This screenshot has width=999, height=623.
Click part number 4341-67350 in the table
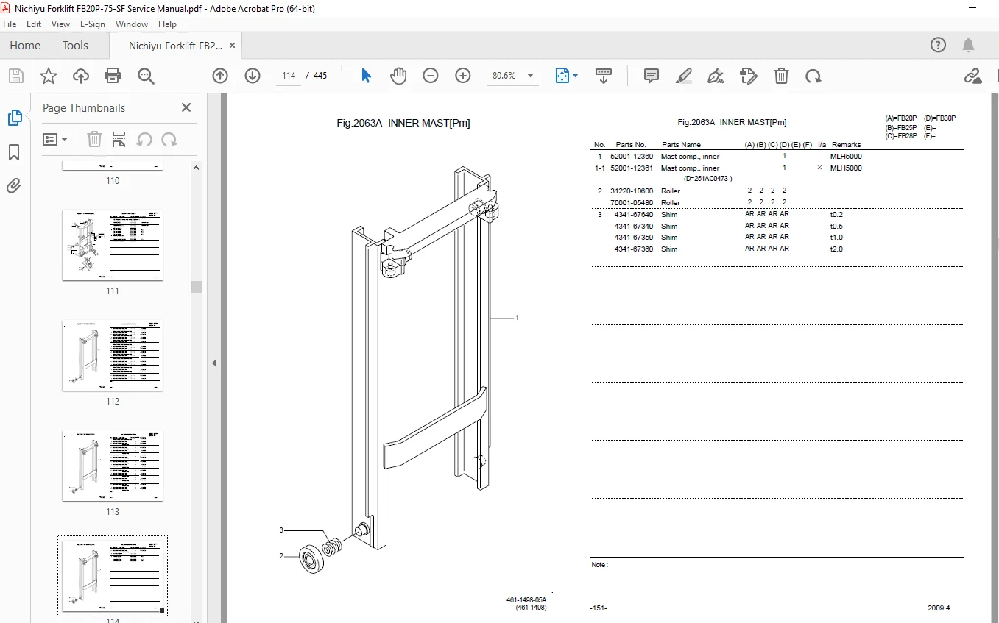click(x=634, y=238)
